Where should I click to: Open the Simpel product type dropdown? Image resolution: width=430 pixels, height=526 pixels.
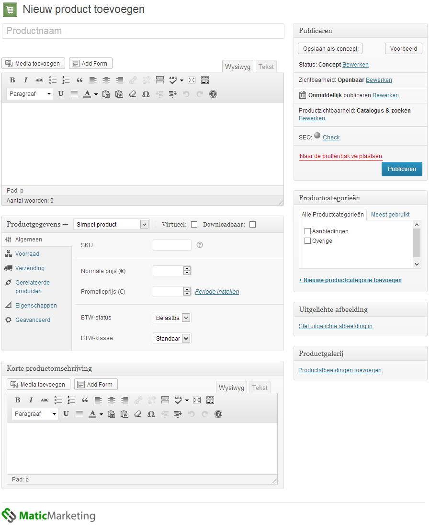pyautogui.click(x=111, y=224)
